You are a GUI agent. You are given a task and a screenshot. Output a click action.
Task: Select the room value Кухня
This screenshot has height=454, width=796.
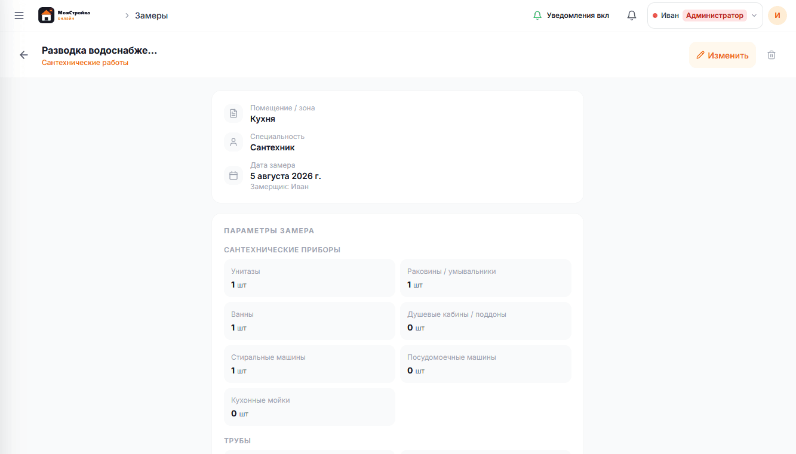(263, 119)
